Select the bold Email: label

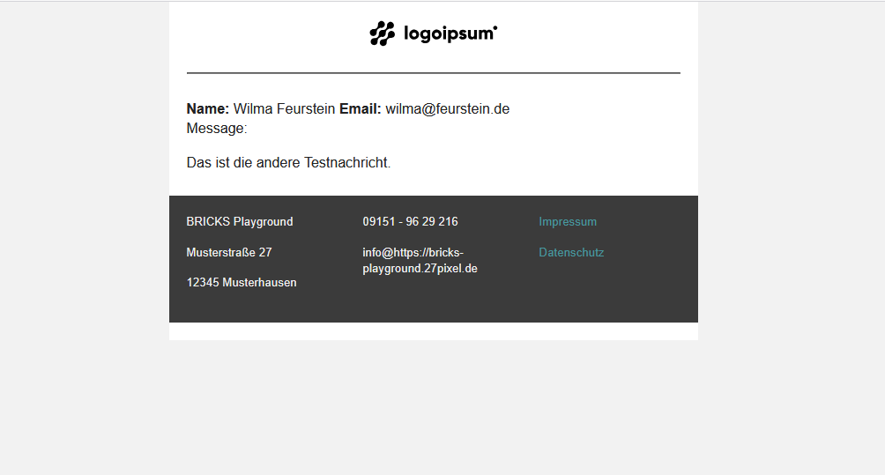(x=360, y=109)
